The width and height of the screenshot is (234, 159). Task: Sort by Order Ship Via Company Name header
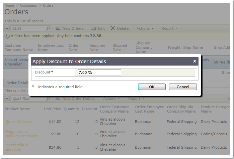point(181,109)
